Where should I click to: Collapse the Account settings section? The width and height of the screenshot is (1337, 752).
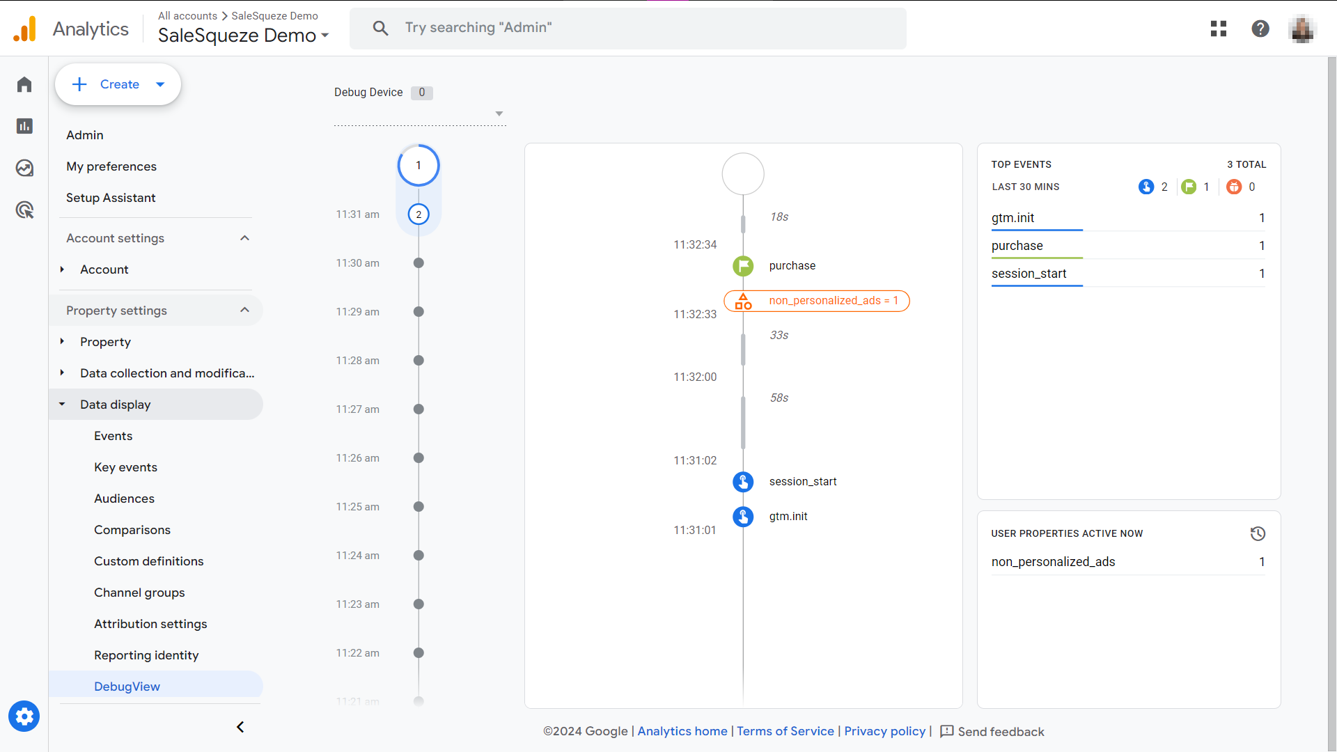(x=244, y=238)
